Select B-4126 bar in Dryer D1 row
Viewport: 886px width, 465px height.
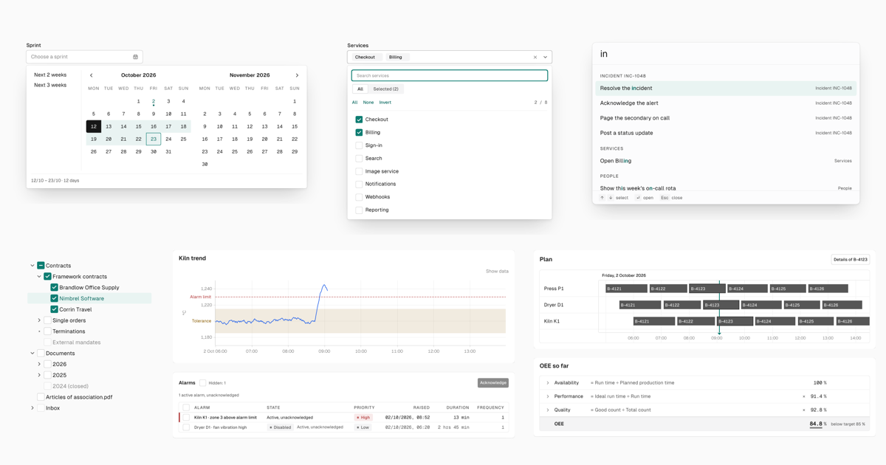(842, 305)
